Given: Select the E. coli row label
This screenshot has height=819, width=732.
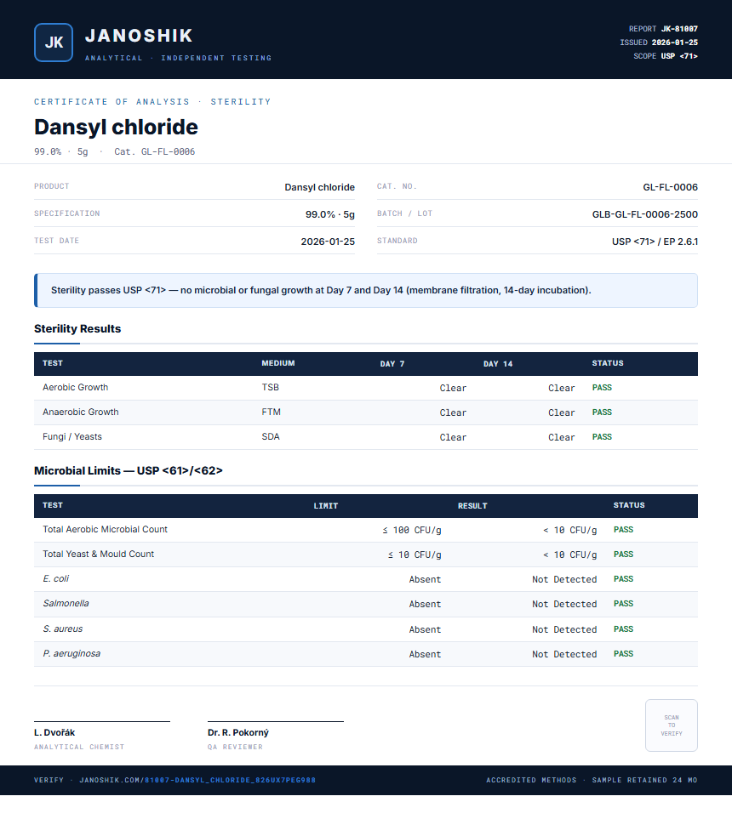Looking at the screenshot, I should 55,578.
